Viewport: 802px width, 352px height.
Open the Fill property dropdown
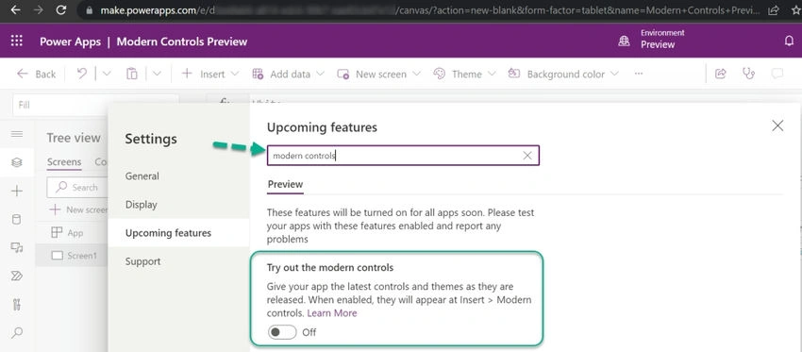(x=95, y=105)
